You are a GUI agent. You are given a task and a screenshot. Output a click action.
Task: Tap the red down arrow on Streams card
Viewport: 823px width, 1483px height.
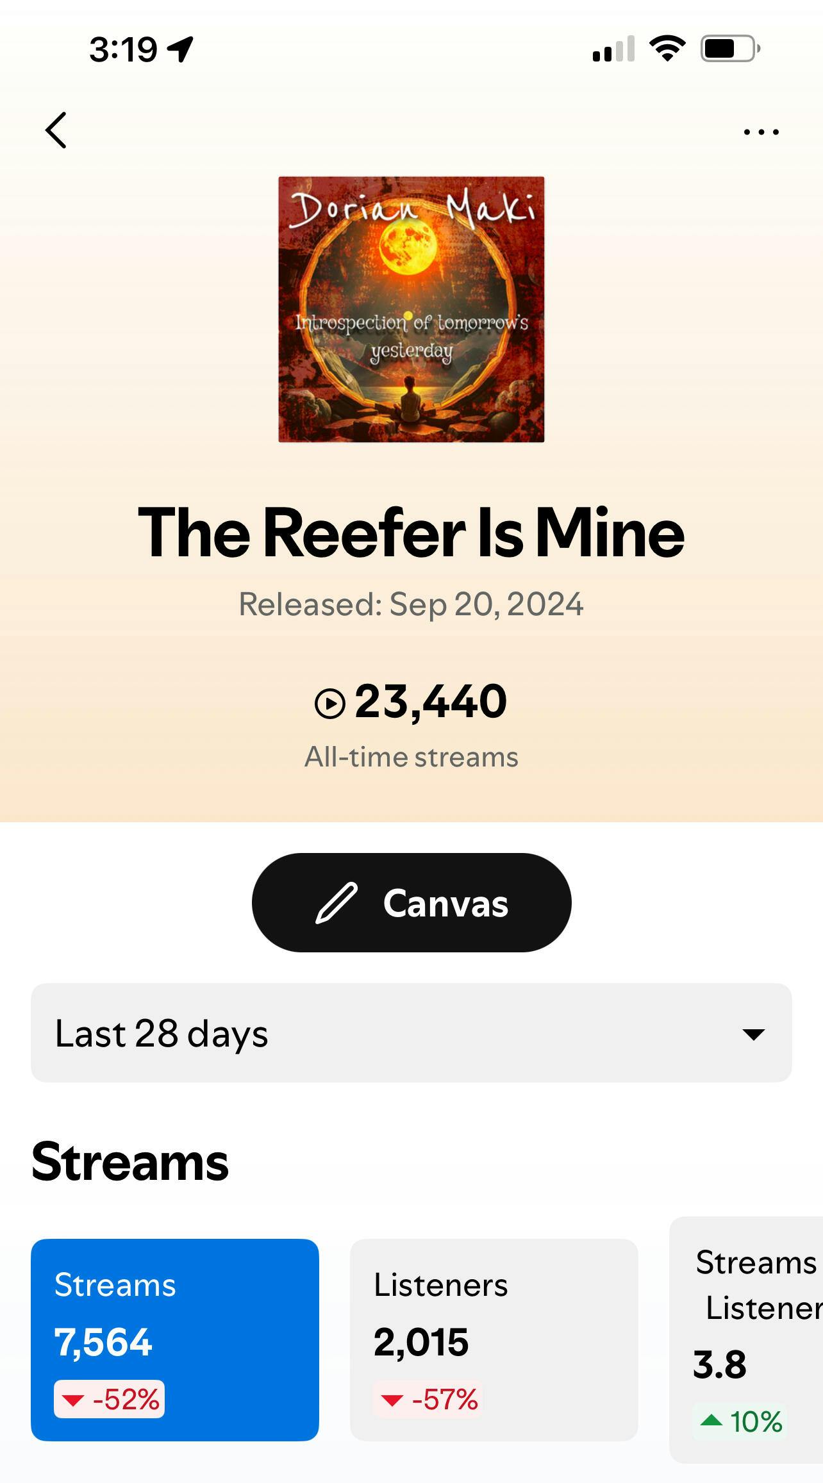pyautogui.click(x=73, y=1400)
